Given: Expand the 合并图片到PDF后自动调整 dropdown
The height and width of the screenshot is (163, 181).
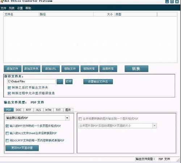Looking at the screenshot, I should pyautogui.click(x=155, y=126).
